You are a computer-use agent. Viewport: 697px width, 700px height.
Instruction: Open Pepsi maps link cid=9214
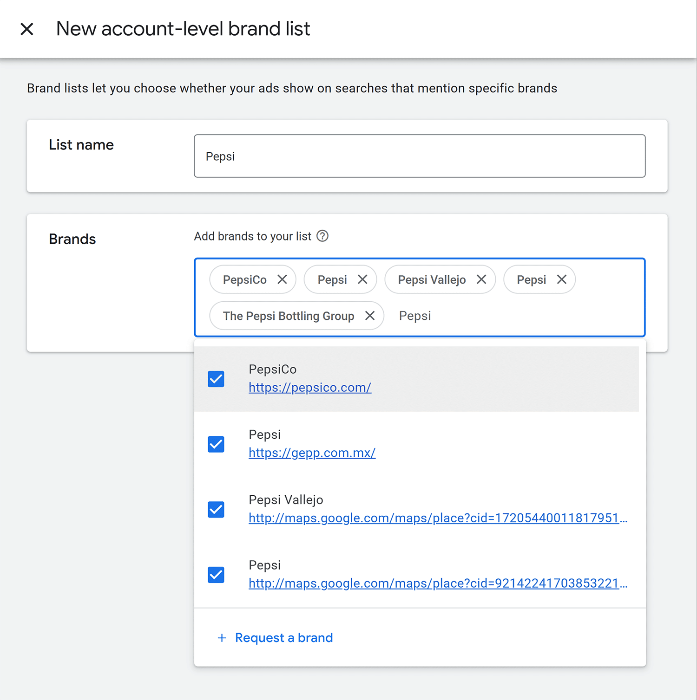click(438, 583)
